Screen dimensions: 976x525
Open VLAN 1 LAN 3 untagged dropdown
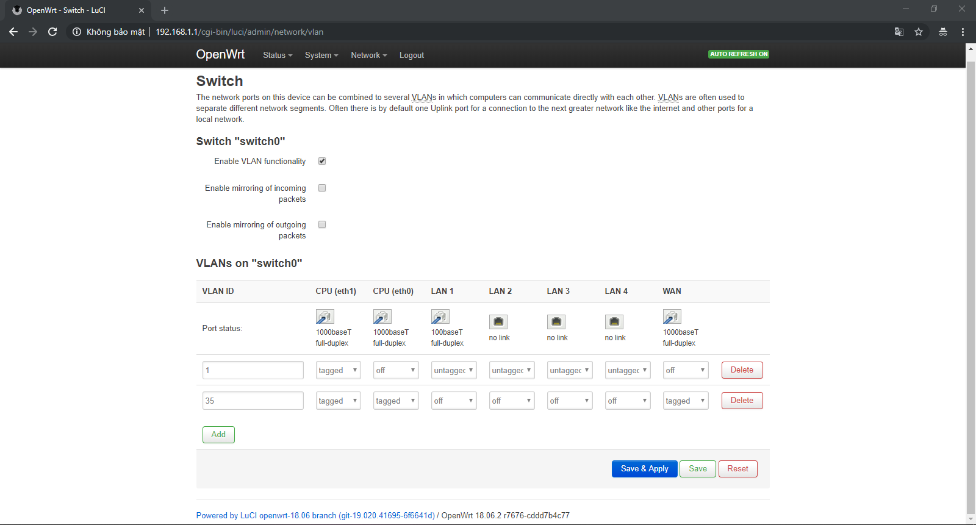pyautogui.click(x=570, y=370)
